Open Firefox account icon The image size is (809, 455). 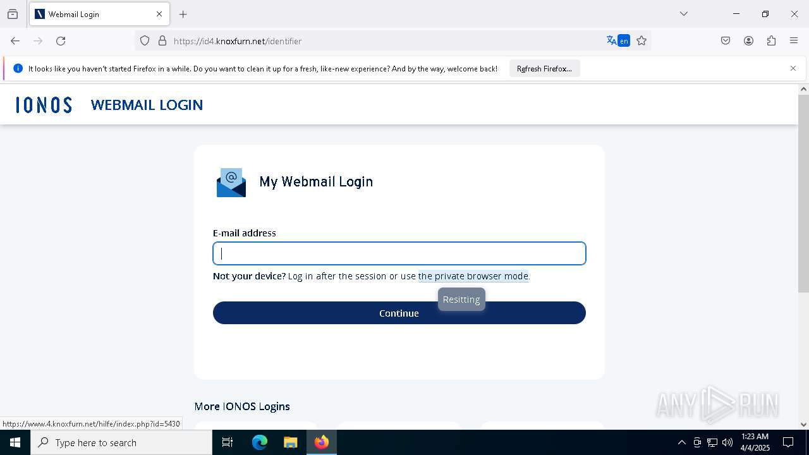point(748,41)
